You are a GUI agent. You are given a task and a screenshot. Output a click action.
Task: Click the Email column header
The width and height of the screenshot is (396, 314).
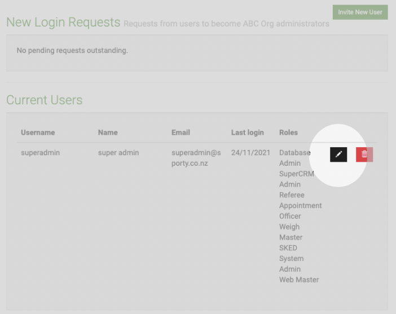point(181,132)
